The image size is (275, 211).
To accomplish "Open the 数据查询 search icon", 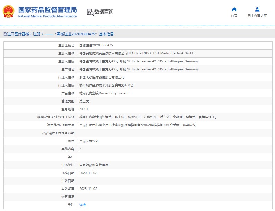I will click(90, 12).
